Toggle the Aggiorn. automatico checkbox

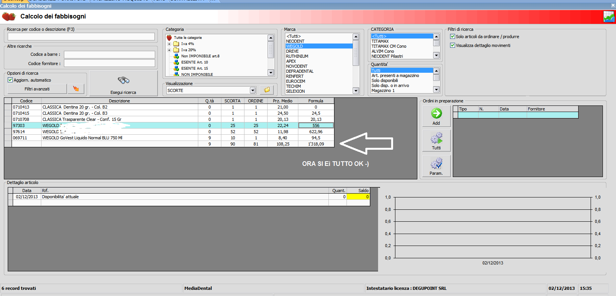[x=10, y=80]
